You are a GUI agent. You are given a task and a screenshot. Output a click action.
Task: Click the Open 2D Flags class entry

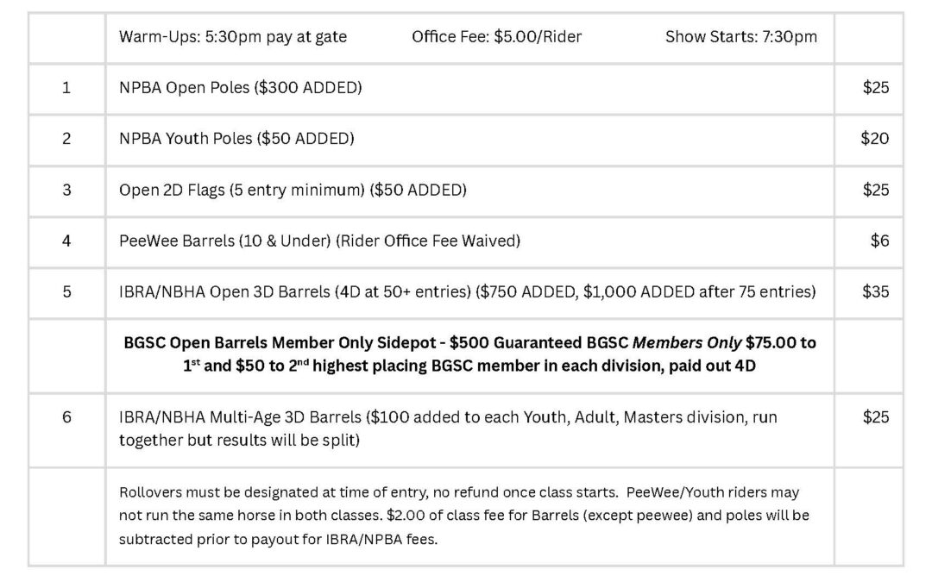pos(293,190)
